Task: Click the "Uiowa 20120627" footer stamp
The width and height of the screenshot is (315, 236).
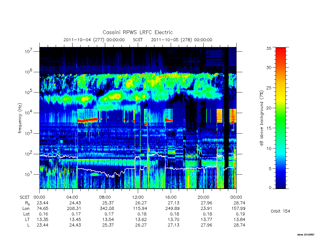Action: coord(306,234)
